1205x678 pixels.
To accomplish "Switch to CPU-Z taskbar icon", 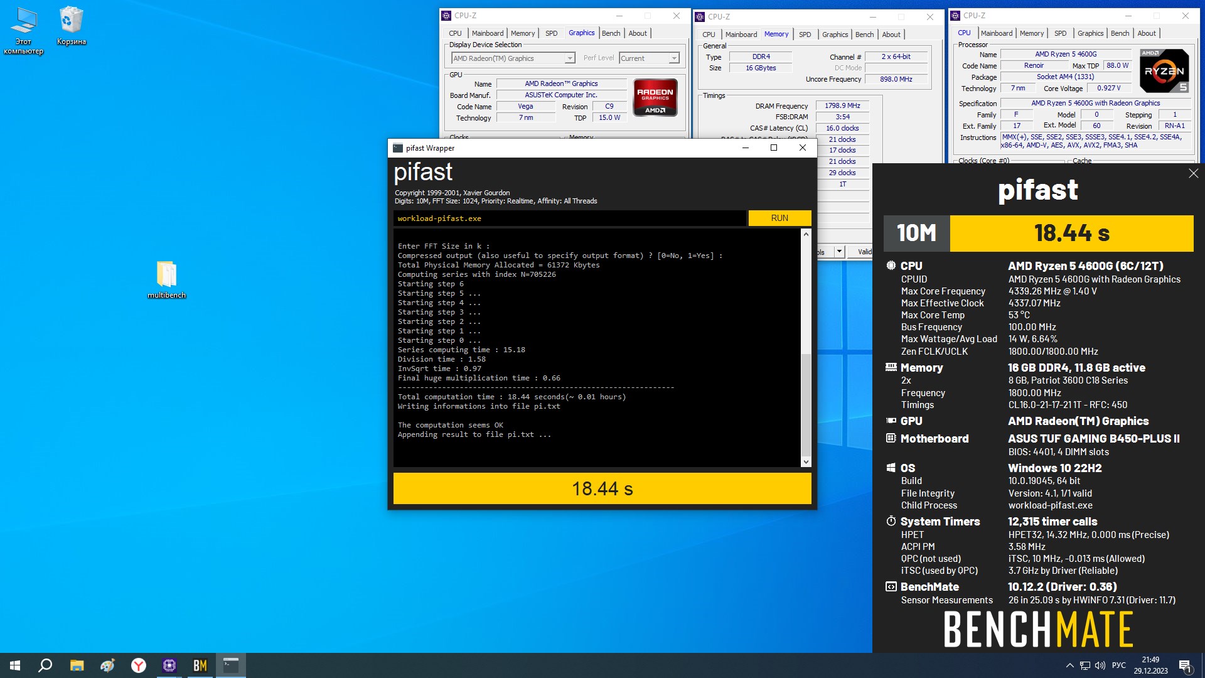I will point(169,665).
